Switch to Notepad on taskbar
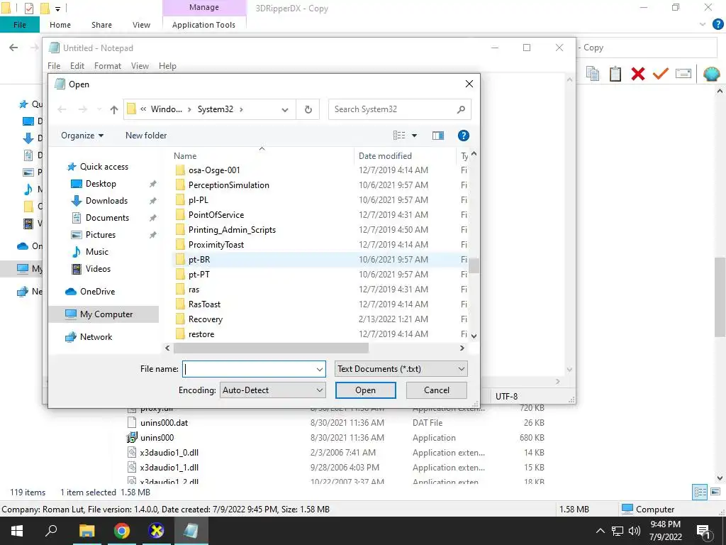Image resolution: width=726 pixels, height=545 pixels. (x=191, y=531)
